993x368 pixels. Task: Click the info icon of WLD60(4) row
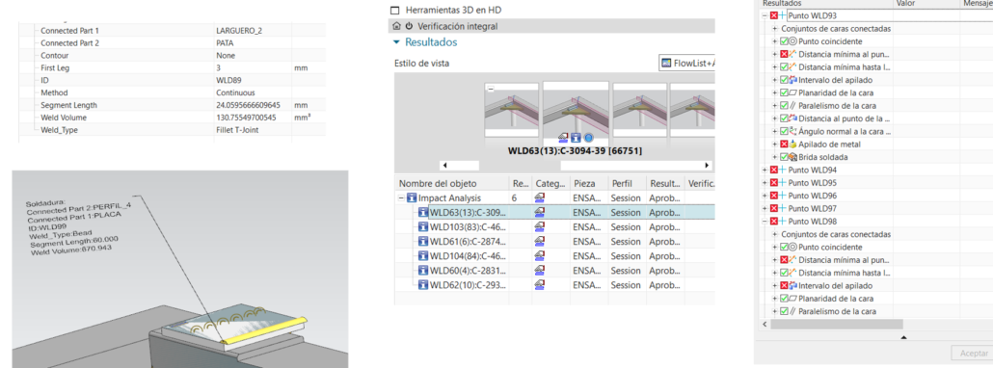pyautogui.click(x=424, y=271)
